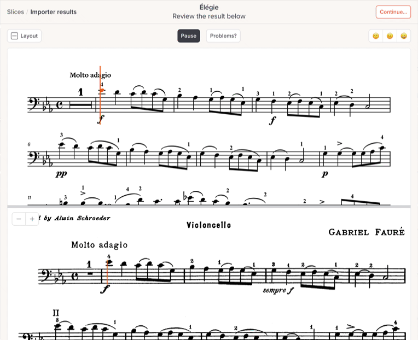Zoom out the scan with minus button
Image resolution: width=418 pixels, height=340 pixels.
click(19, 219)
